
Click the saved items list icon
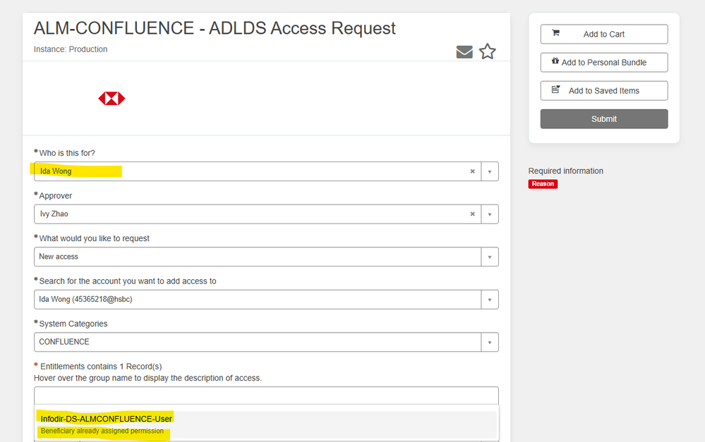click(555, 90)
